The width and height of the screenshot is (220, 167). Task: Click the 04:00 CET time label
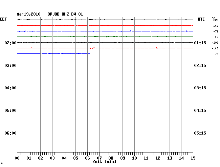click(x=10, y=88)
